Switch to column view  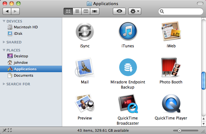tap(86, 11)
